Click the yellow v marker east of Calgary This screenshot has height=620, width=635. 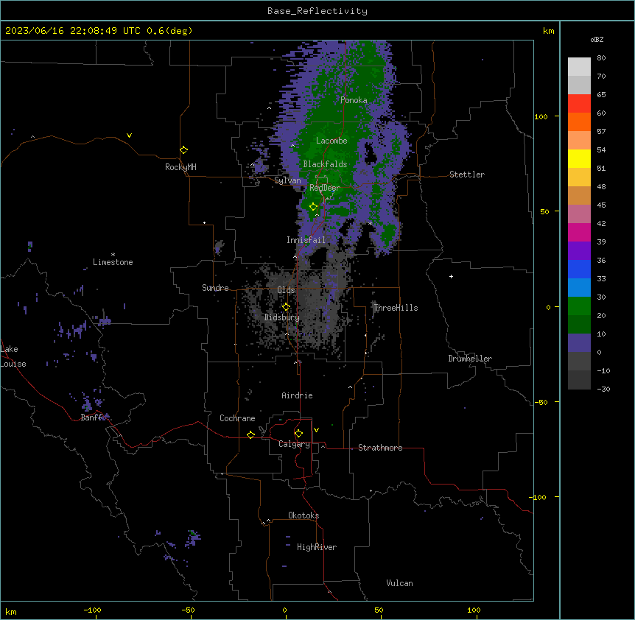coord(316,430)
